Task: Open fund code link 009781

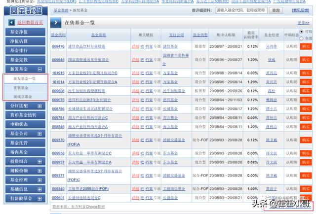Action: 58,118
